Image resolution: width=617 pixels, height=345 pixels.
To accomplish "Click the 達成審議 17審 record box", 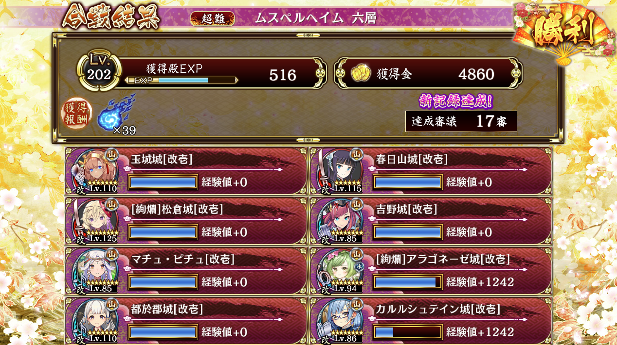I will 461,121.
